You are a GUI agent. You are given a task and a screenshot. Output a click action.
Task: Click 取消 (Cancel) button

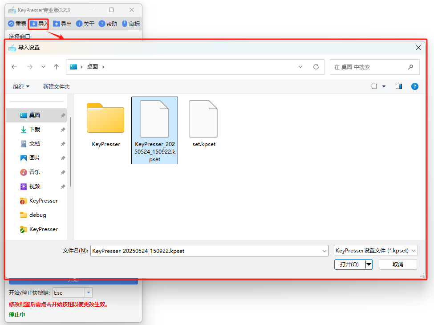pyautogui.click(x=398, y=264)
